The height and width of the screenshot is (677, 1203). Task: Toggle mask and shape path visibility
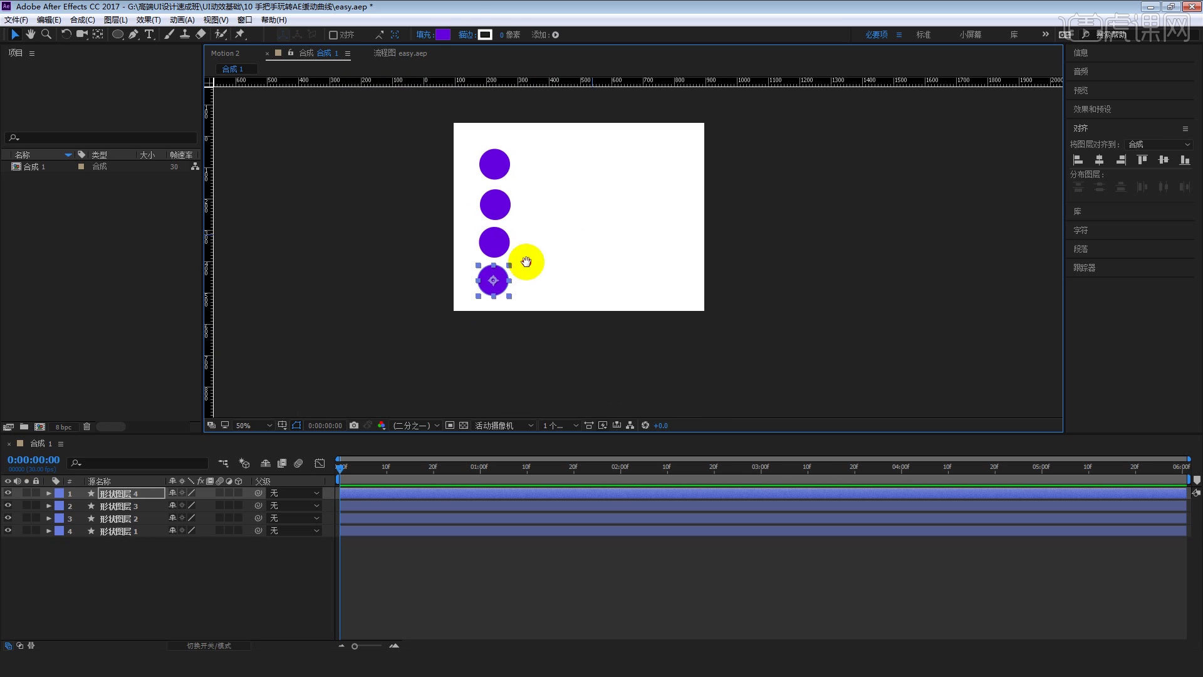(x=296, y=426)
